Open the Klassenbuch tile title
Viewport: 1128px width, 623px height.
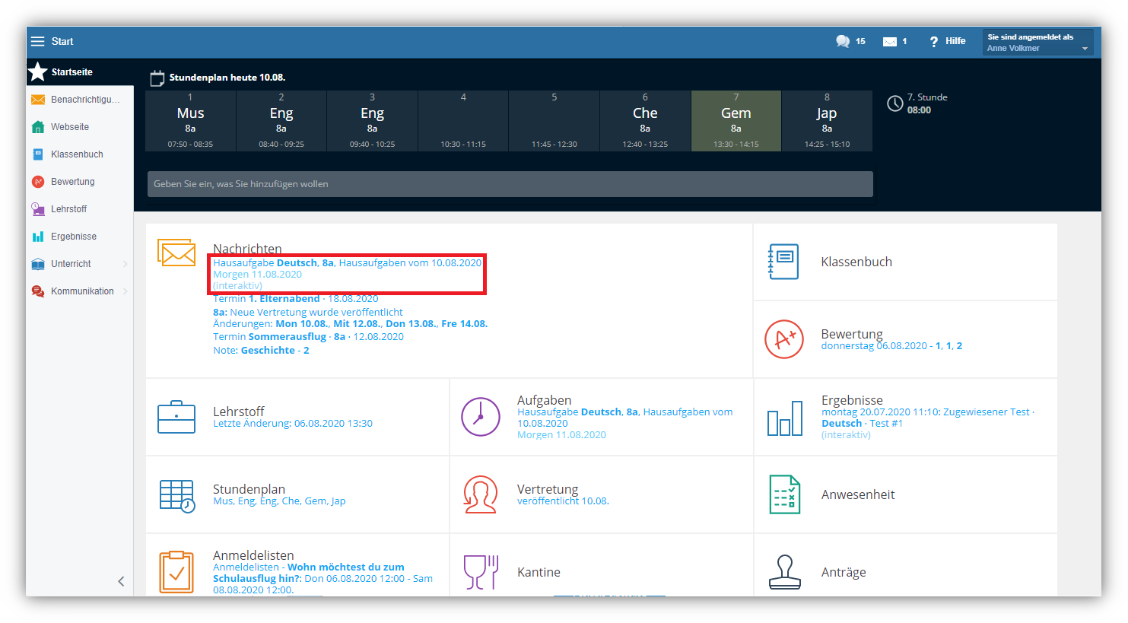[856, 262]
